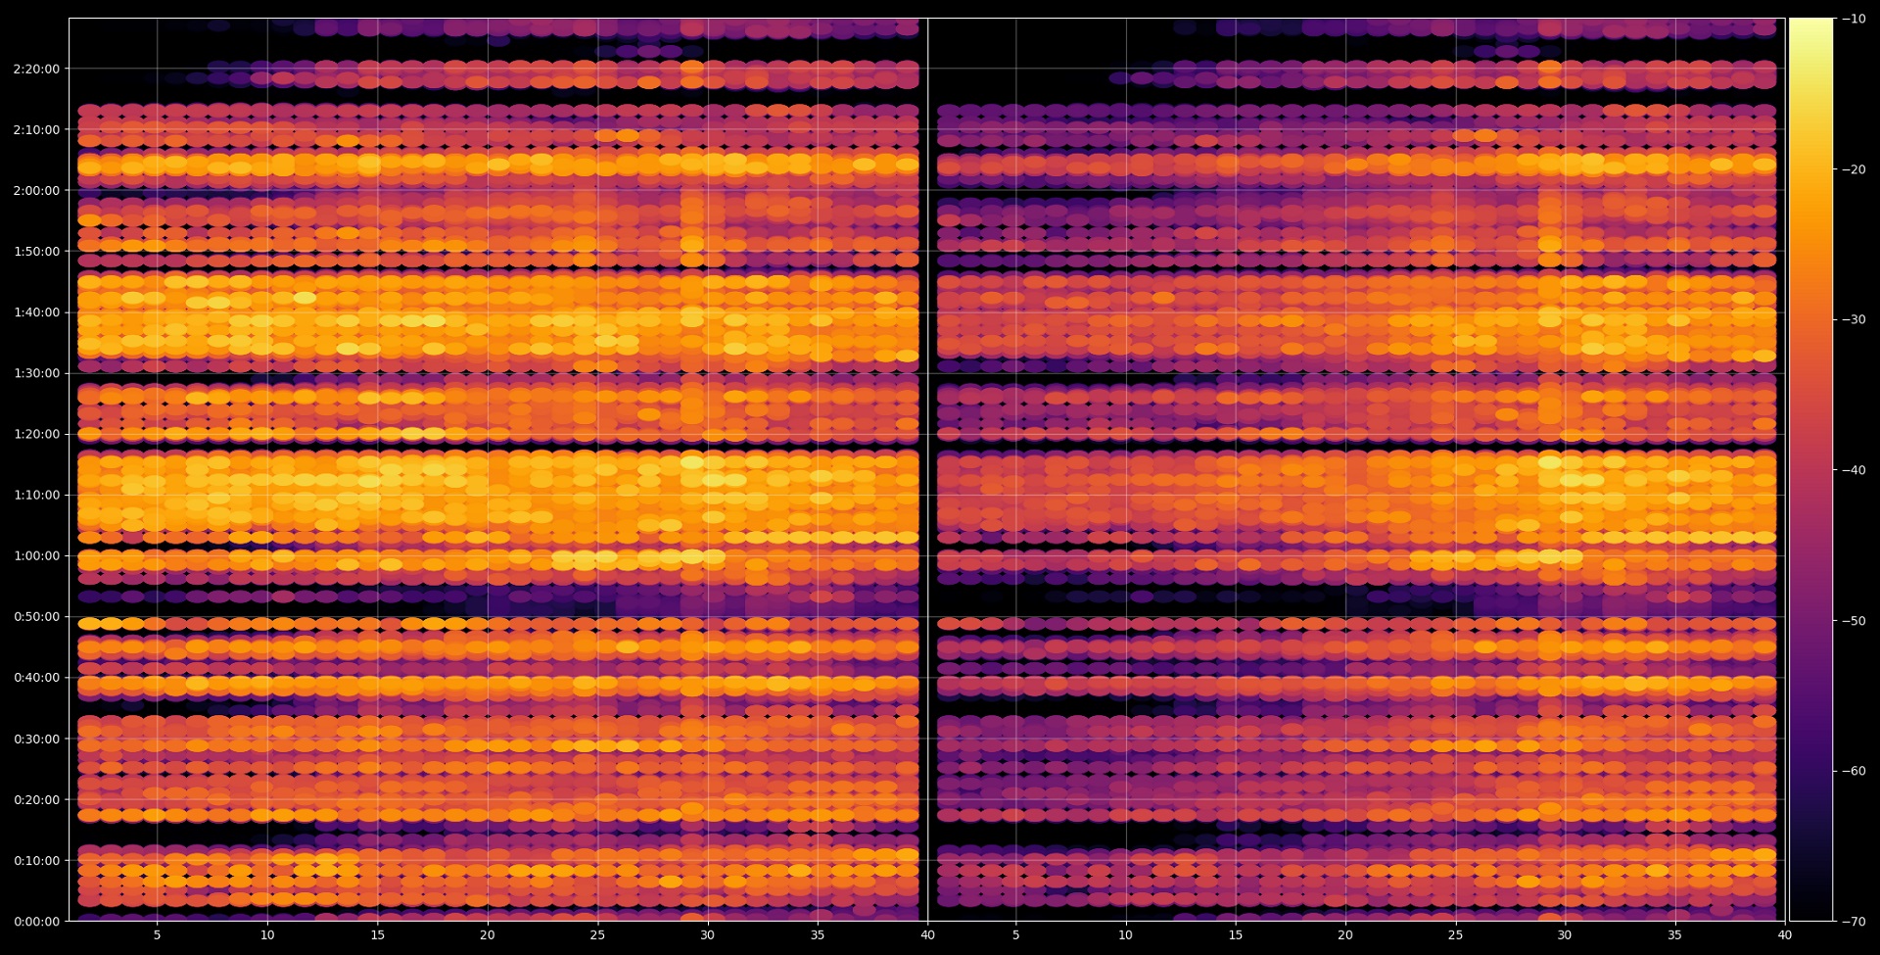Select the −40 colorbar scale label
The image size is (1880, 955).
1854,470
